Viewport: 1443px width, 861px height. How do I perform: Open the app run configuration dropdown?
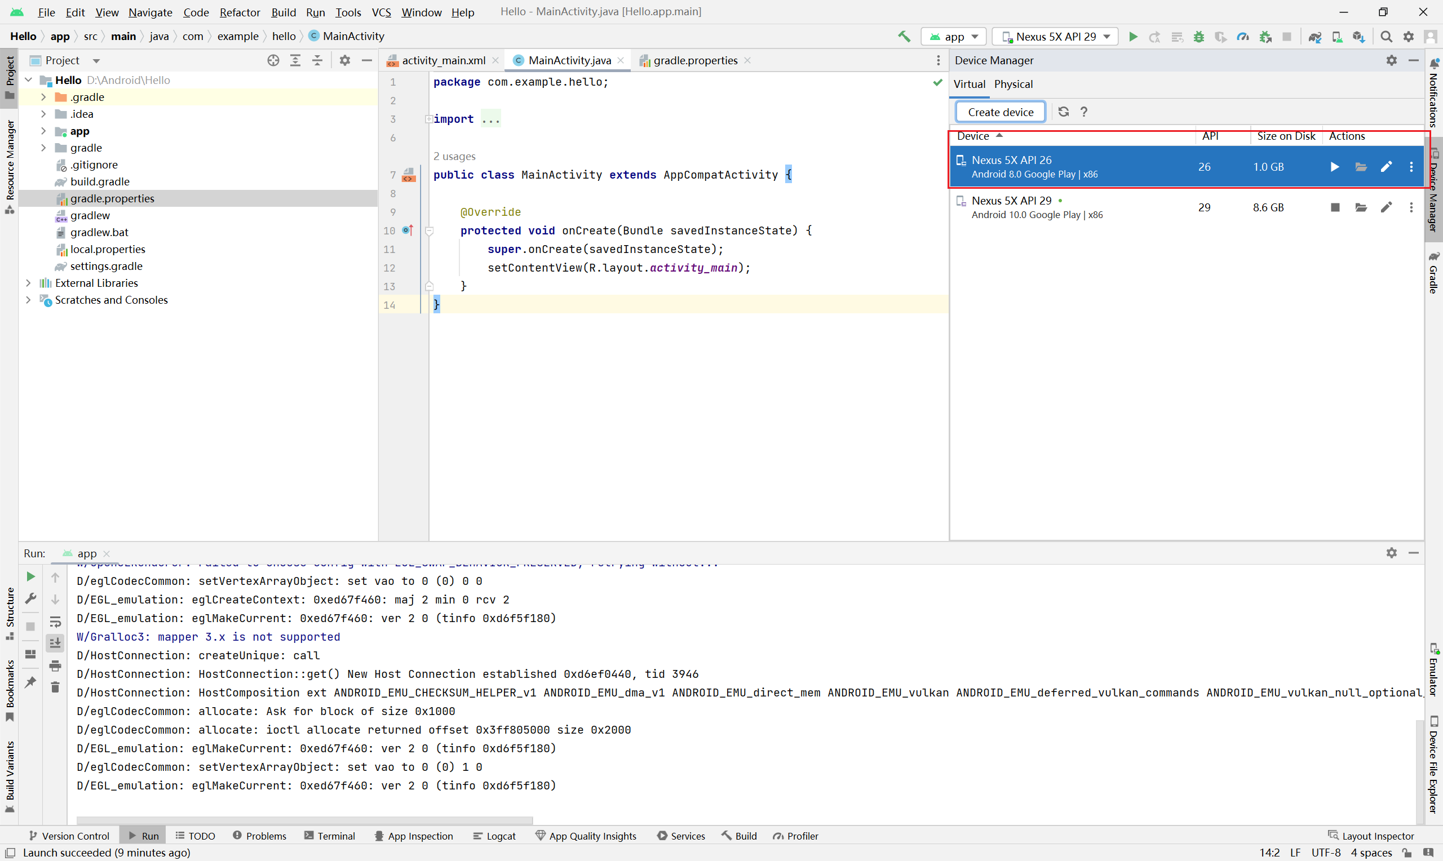[x=953, y=37]
